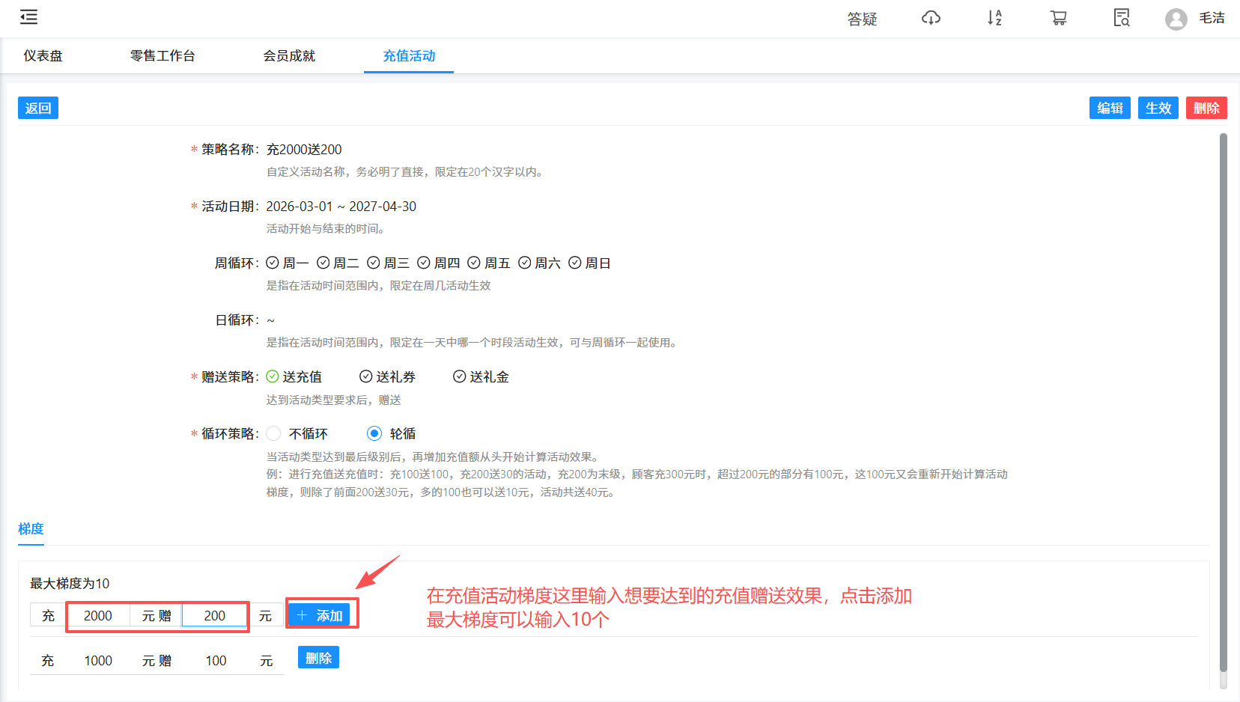Image resolution: width=1240 pixels, height=702 pixels.
Task: Open the shopping cart icon
Action: coord(1058,17)
